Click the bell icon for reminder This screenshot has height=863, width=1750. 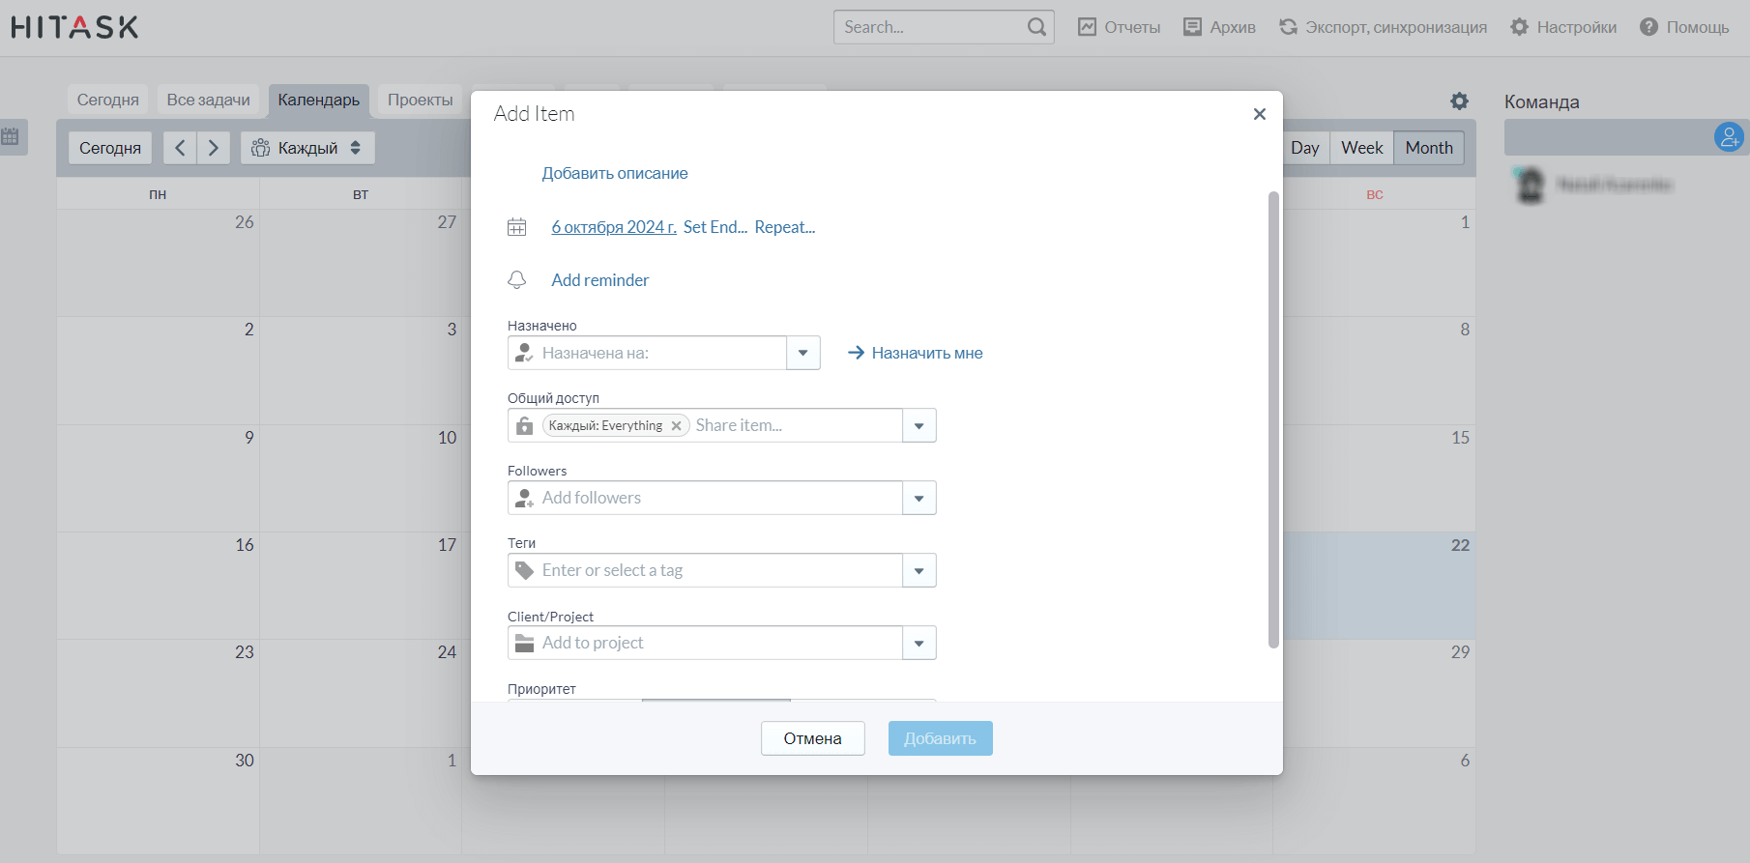[x=517, y=280]
